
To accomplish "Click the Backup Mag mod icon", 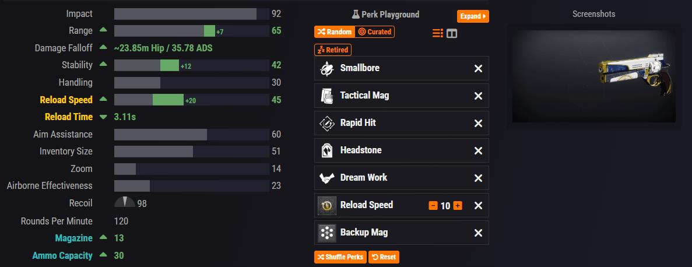I will tap(326, 233).
